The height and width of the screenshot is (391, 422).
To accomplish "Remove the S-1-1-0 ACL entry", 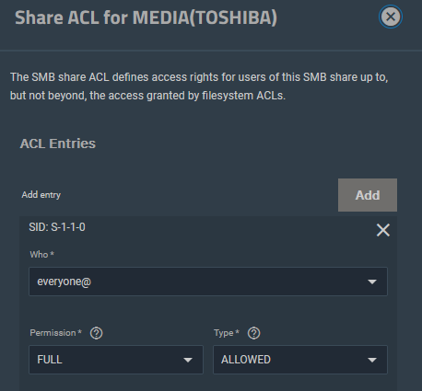I will point(383,230).
